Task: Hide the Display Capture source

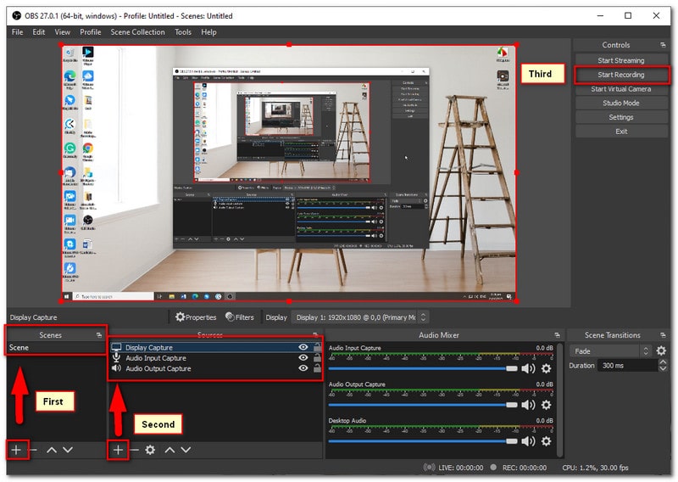Action: click(x=303, y=347)
